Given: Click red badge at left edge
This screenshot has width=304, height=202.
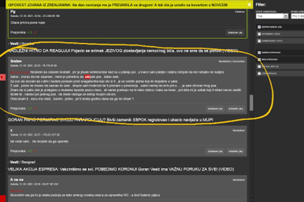Looking at the screenshot, I should pyautogui.click(x=2, y=77).
